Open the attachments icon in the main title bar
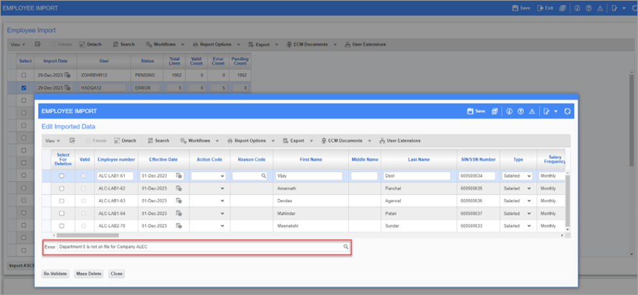Screen dimensions: 638x295 pyautogui.click(x=562, y=8)
